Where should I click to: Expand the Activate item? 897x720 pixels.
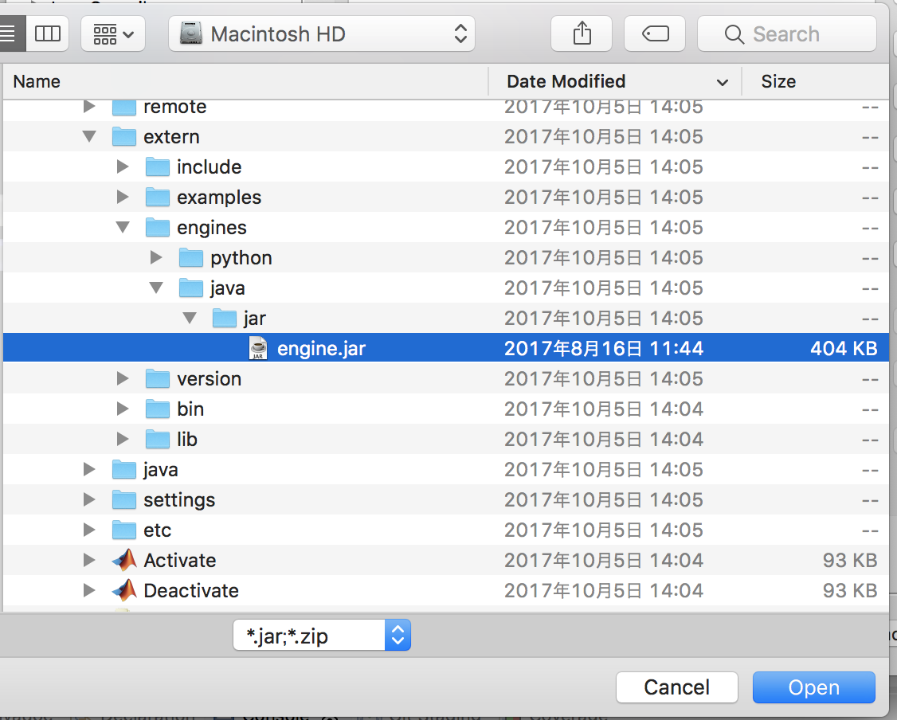pos(89,560)
